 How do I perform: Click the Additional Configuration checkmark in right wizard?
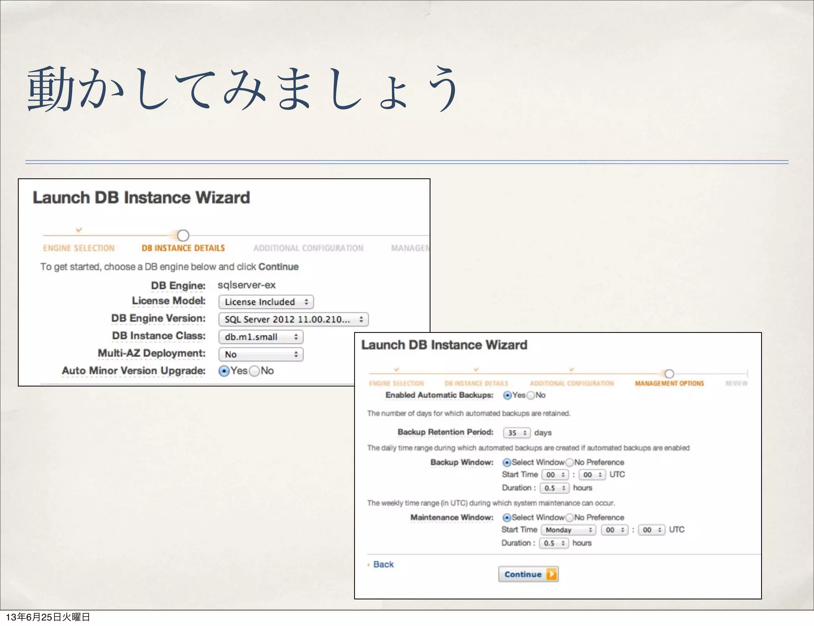572,370
